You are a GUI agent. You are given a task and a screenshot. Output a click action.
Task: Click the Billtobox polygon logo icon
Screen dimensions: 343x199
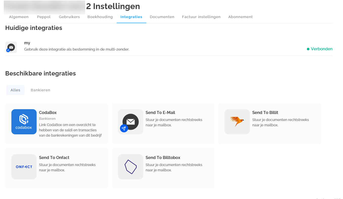click(x=131, y=167)
